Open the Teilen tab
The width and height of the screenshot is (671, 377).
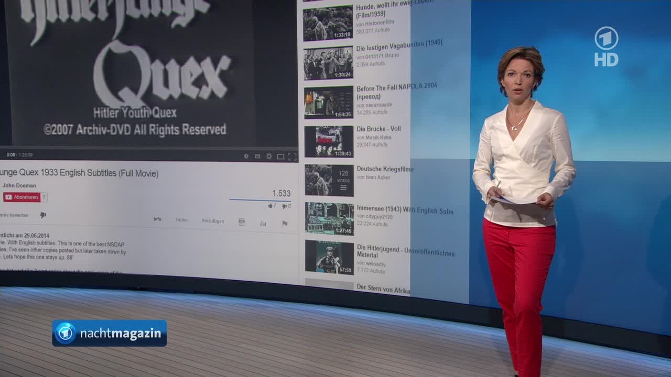pos(181,220)
